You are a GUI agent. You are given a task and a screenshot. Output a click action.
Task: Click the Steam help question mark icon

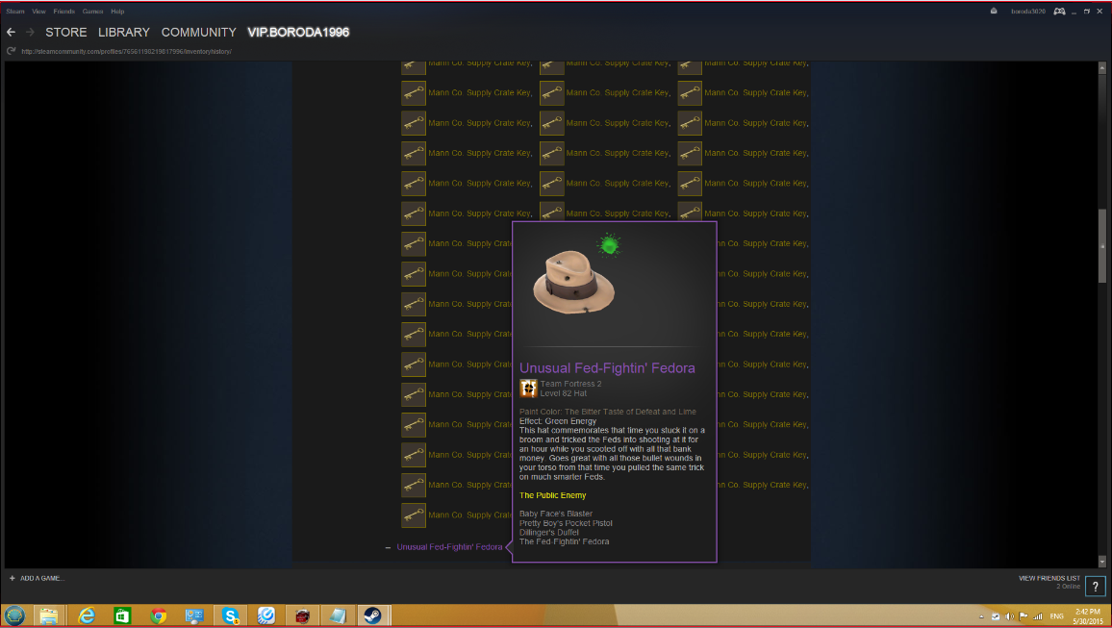[x=1095, y=587]
